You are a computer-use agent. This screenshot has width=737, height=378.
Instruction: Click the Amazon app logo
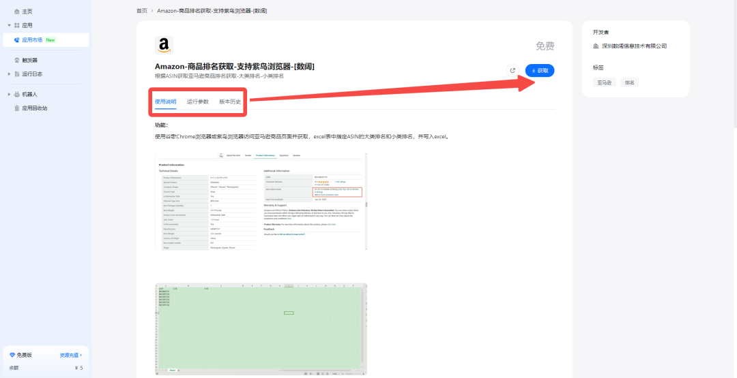[164, 45]
